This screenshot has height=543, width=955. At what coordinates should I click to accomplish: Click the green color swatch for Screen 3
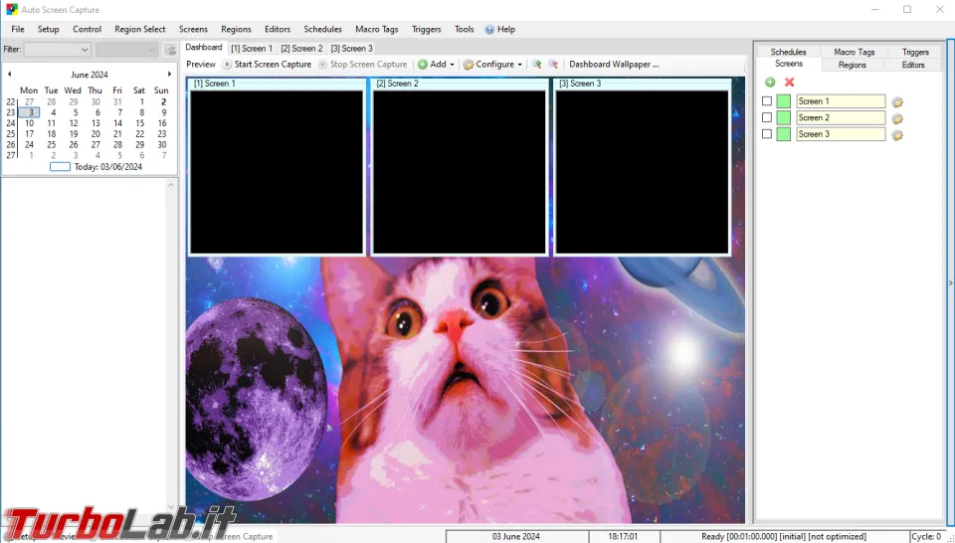tap(783, 134)
